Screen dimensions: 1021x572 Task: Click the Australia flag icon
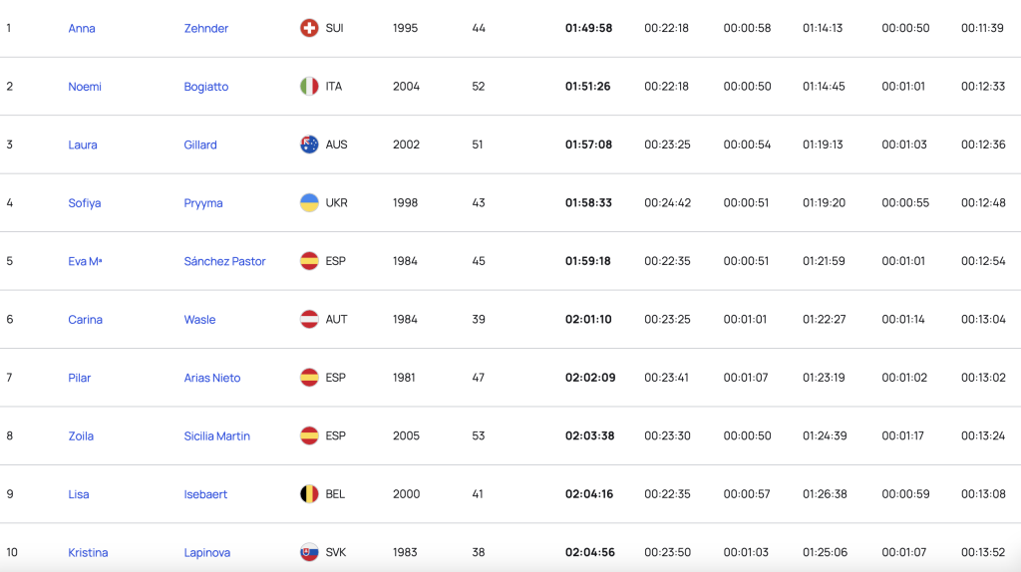coord(309,144)
